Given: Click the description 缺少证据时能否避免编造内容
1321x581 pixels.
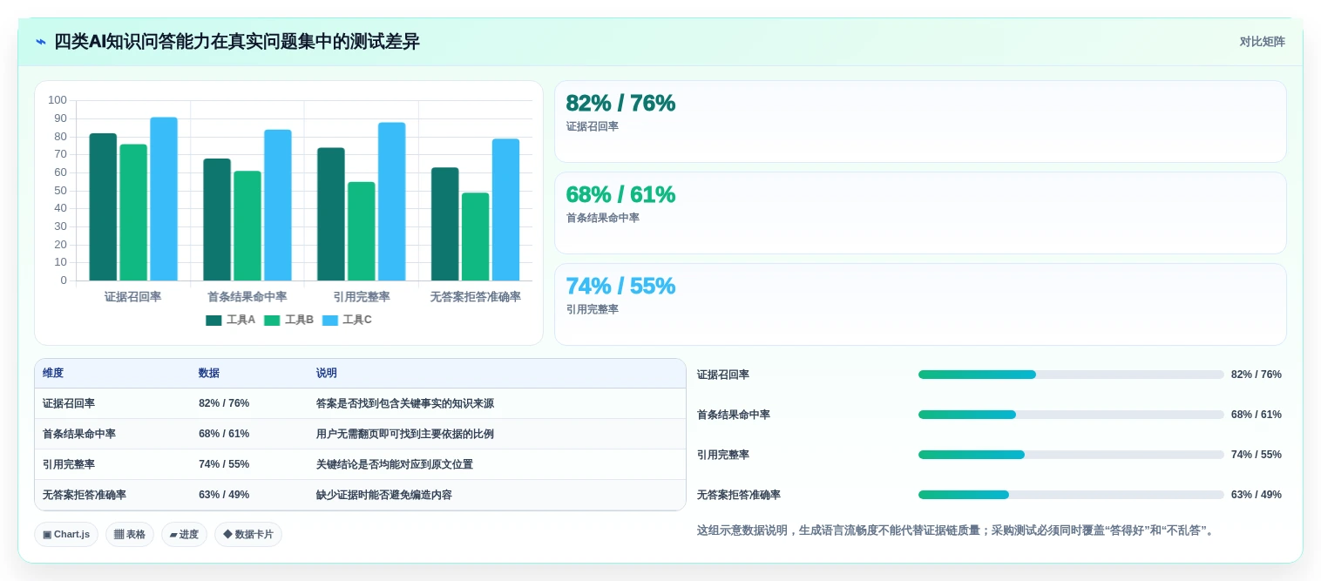Looking at the screenshot, I should [384, 495].
